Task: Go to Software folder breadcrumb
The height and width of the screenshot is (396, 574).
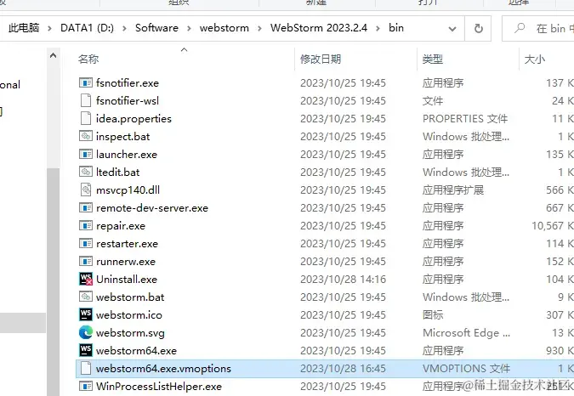Action: tap(156, 28)
